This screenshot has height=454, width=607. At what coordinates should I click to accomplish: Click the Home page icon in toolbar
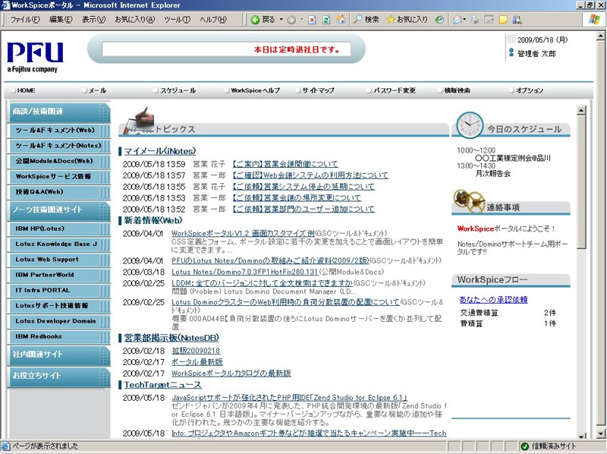[x=341, y=20]
